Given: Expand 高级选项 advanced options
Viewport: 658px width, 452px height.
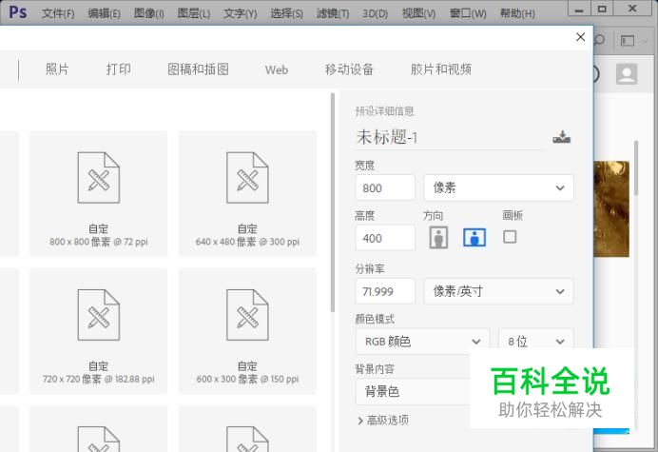Looking at the screenshot, I should coord(382,420).
